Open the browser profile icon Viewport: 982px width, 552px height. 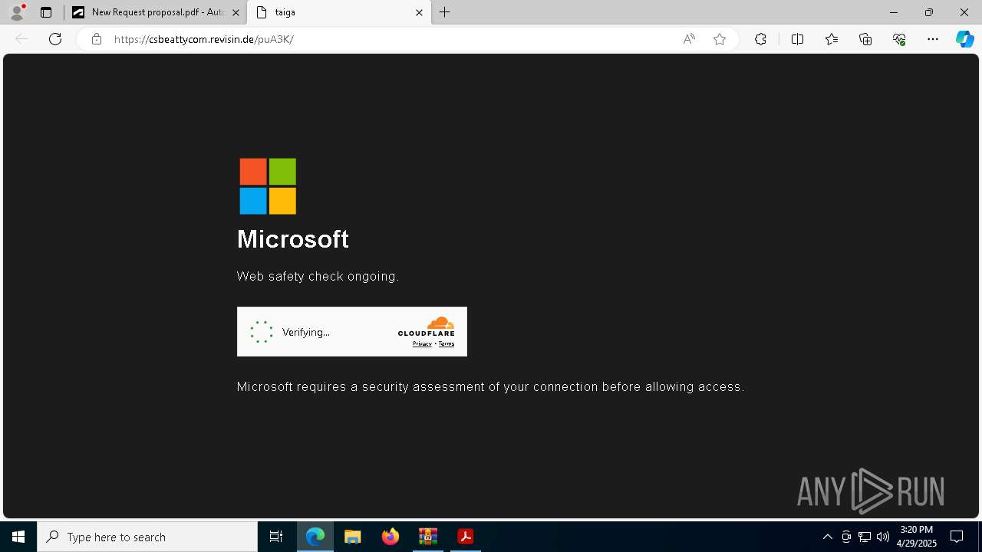point(17,12)
